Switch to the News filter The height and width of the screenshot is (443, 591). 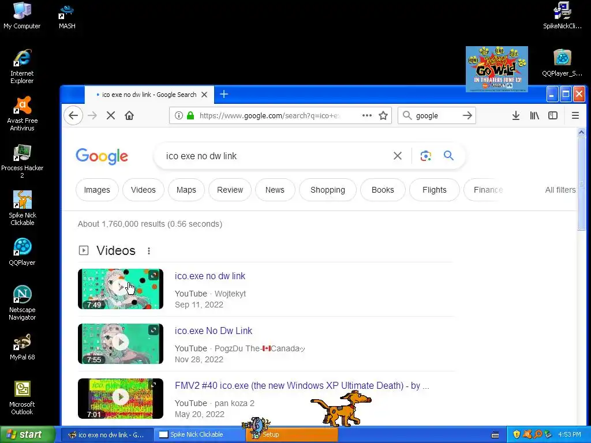tap(275, 190)
